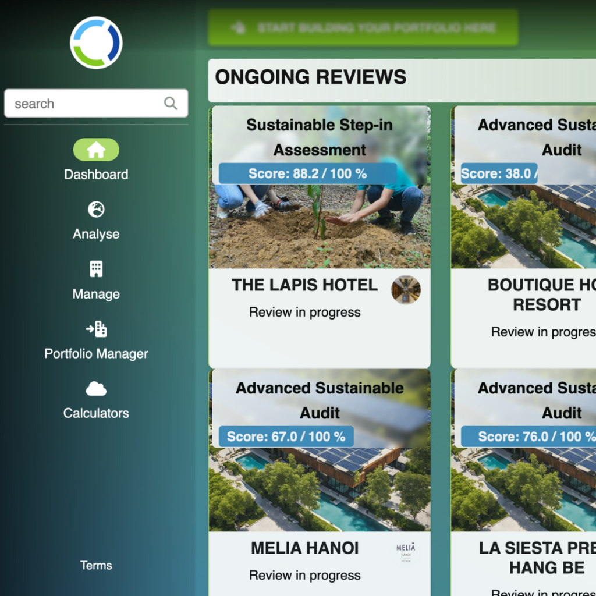Click the Calculators cloud icon
596x596 pixels.
point(96,388)
